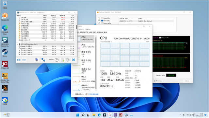The width and height of the screenshot is (209, 118).
Task: Open Task Manager View (V) menu
Action: click(88, 29)
